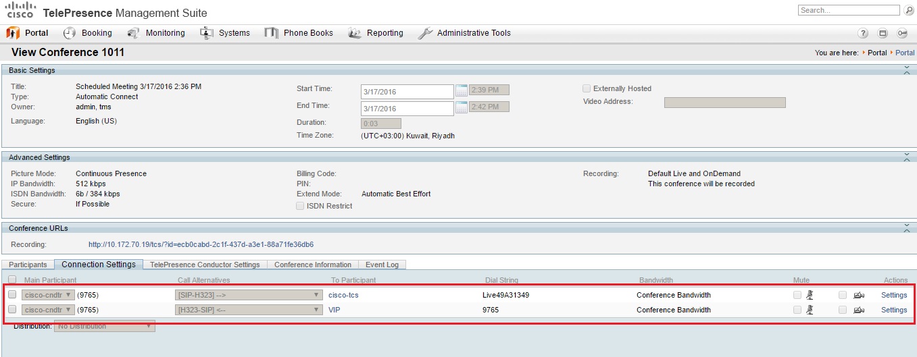Toggle audio mute checkbox in cisco-tcs row
This screenshot has height=357, width=917.
point(797,295)
